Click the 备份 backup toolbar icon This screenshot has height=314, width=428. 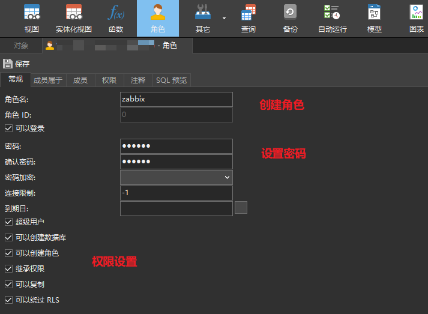point(290,18)
